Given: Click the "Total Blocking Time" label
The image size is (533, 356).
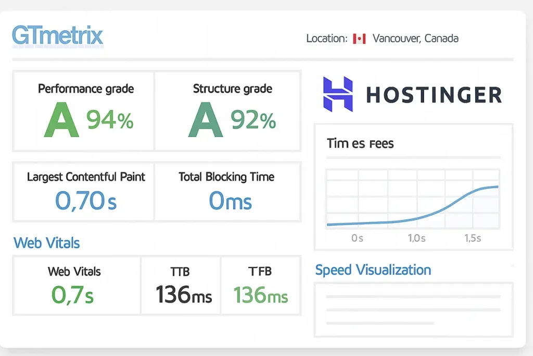Looking at the screenshot, I should pyautogui.click(x=226, y=177).
